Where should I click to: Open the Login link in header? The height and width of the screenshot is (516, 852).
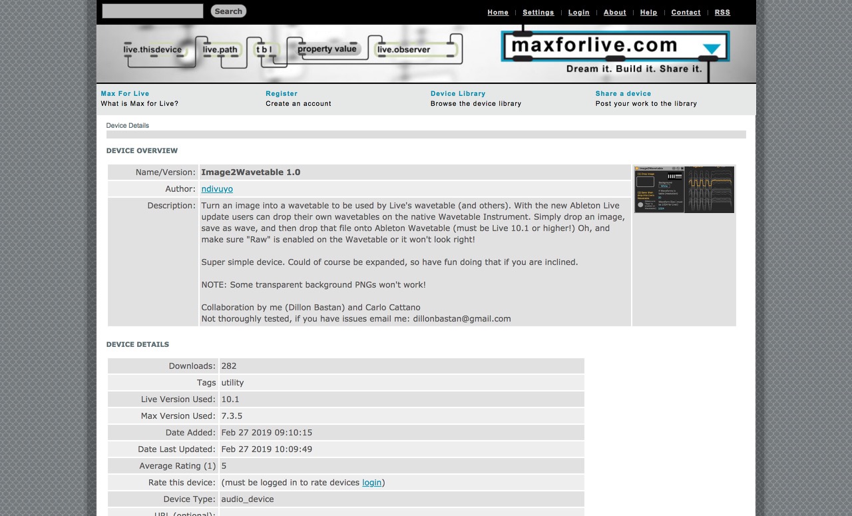point(578,13)
